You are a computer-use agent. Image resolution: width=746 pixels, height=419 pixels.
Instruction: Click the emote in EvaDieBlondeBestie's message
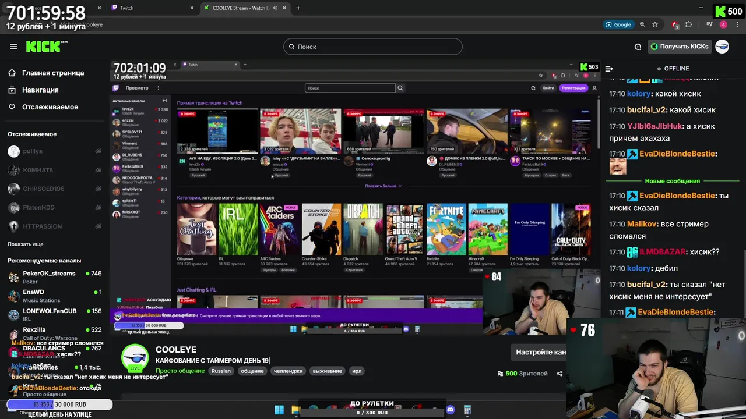[618, 166]
